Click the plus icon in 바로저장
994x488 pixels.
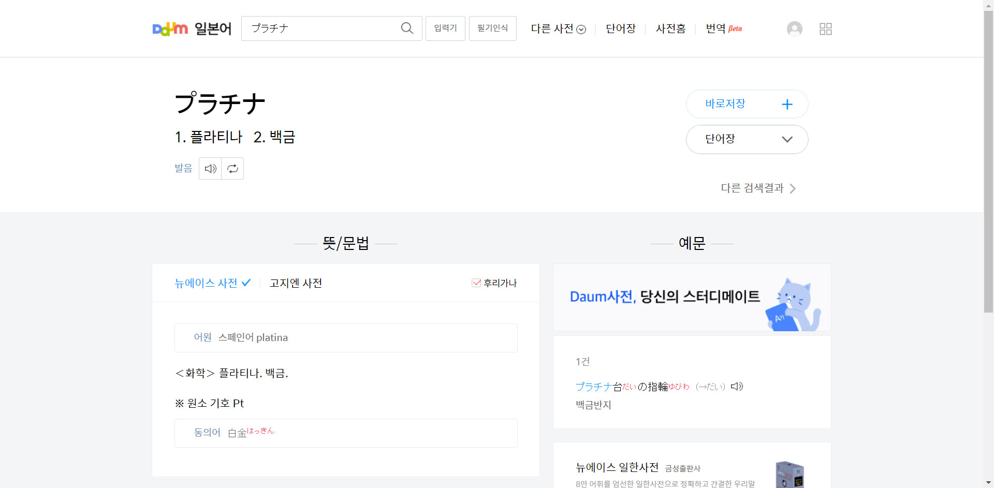pyautogui.click(x=787, y=105)
